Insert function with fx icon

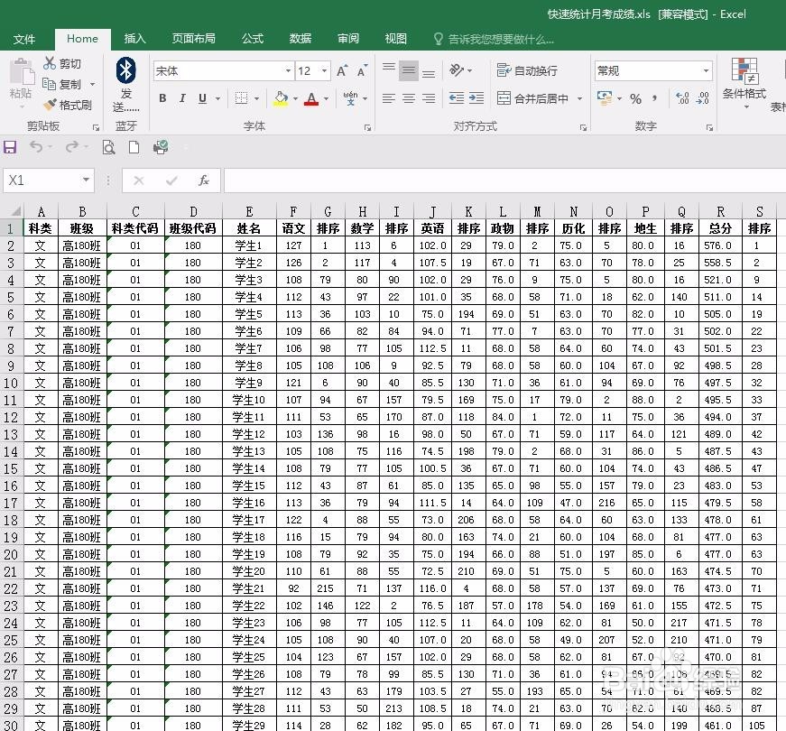tap(204, 180)
